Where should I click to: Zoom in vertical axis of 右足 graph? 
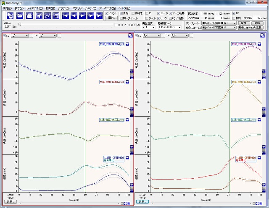[x=264, y=147]
